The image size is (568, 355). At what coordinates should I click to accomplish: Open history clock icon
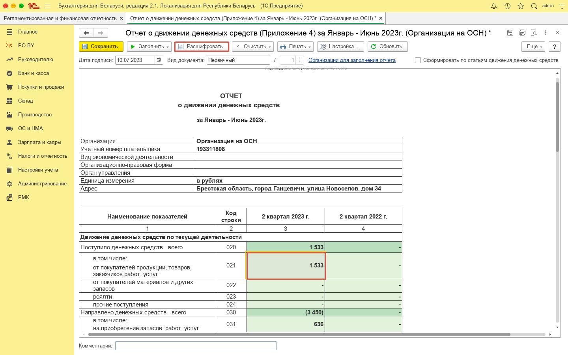coord(507,6)
